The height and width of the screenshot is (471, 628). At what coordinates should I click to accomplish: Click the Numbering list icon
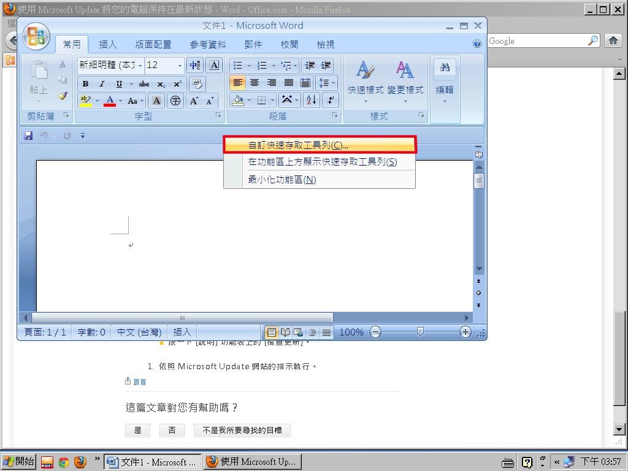(x=261, y=65)
